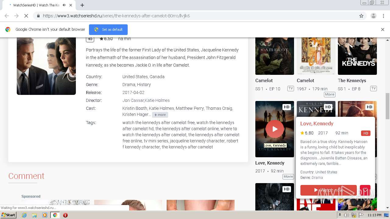Click HD quality badge under title

[x=90, y=39]
